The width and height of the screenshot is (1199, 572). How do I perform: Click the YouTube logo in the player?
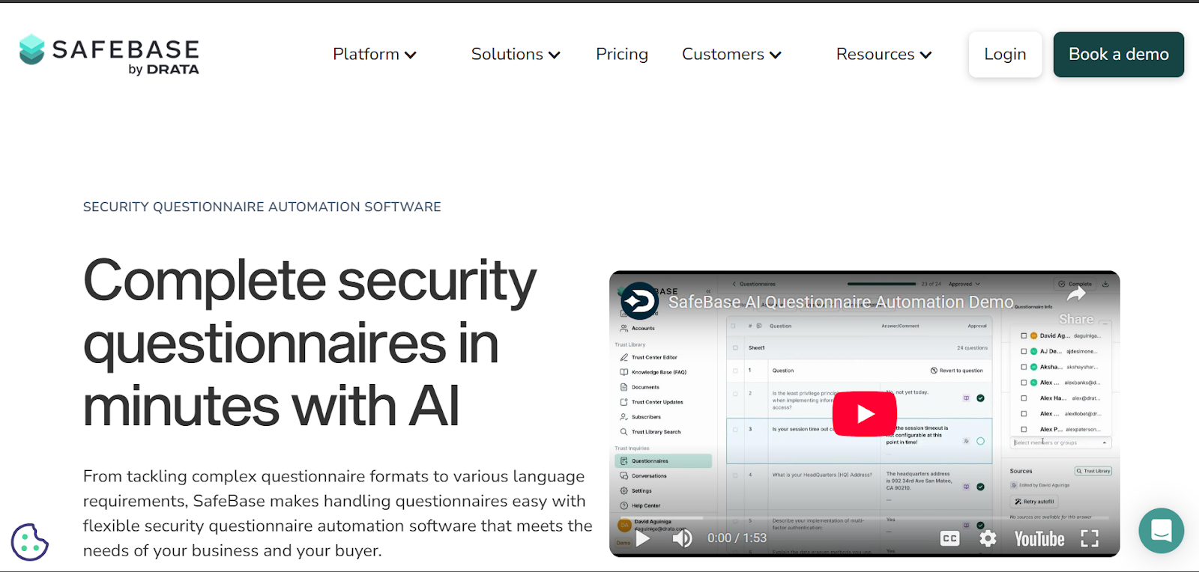pos(1039,538)
